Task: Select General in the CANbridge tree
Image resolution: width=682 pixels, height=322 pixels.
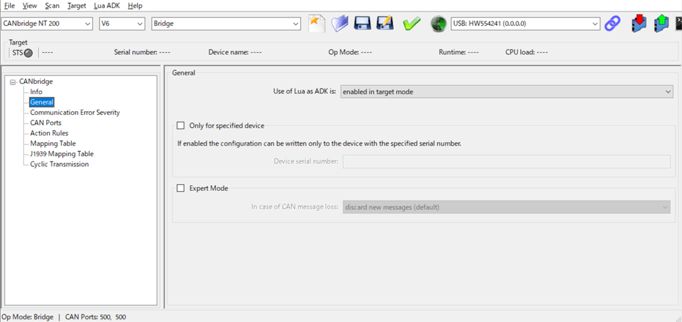Action: [42, 102]
